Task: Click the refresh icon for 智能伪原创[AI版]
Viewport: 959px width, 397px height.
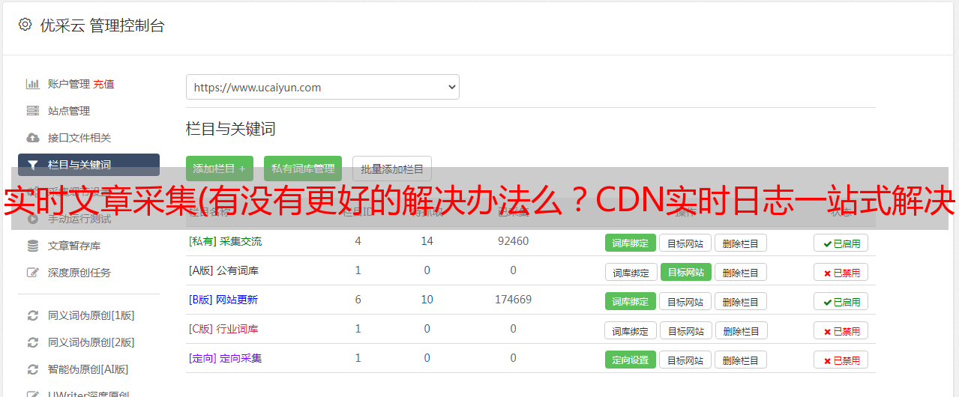Action: tap(32, 369)
